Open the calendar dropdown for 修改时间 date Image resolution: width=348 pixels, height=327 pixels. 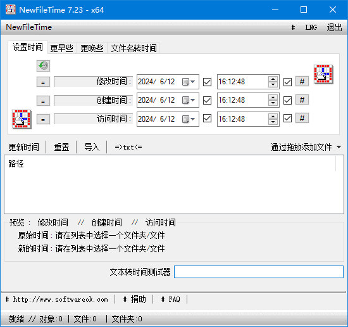coord(189,82)
